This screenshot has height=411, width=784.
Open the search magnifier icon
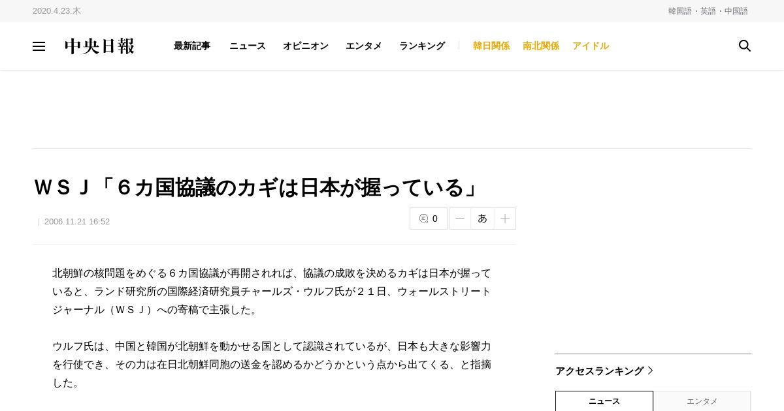(745, 46)
